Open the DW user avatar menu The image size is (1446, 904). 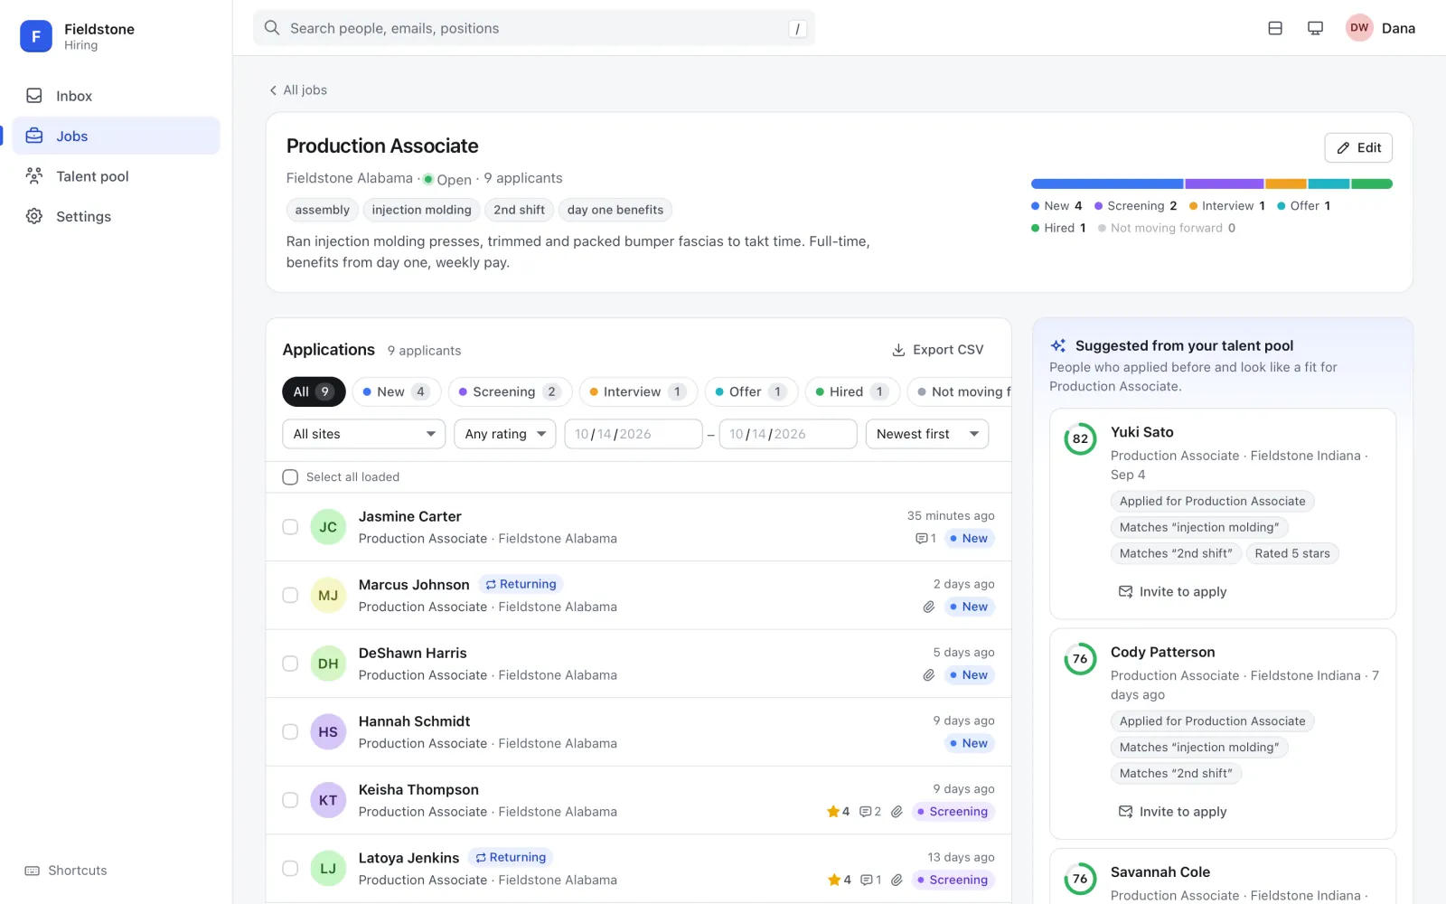(x=1359, y=28)
